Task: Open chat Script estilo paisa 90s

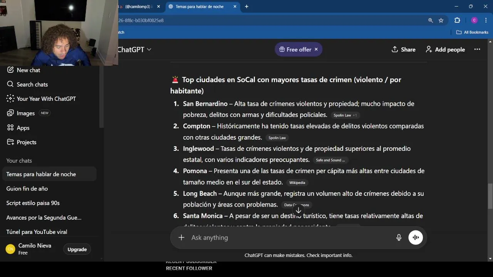Action: pyautogui.click(x=49, y=203)
